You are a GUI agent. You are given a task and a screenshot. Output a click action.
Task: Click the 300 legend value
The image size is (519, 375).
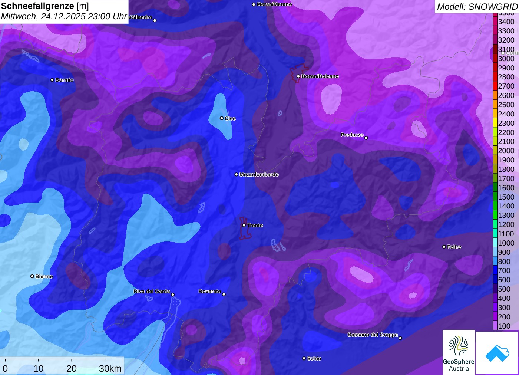(505, 307)
